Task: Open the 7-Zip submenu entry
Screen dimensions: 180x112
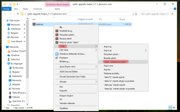Action: coord(76,46)
